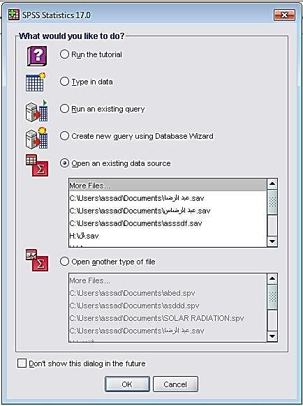Click the data source list scrollbar thumb
This screenshot has width=303, height=406.
[272, 202]
